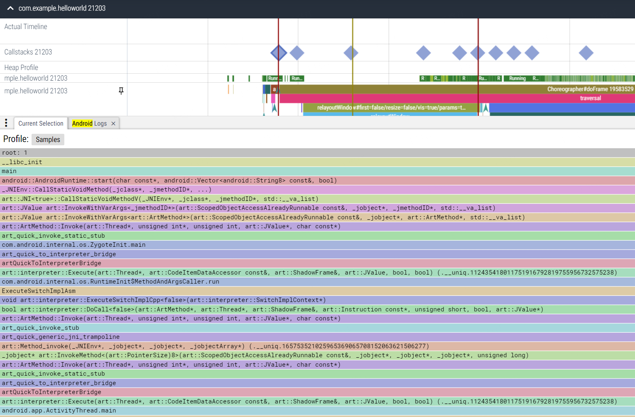Screen dimensions: 635x417
Task: Close the Android Logs tab
Action: point(113,124)
